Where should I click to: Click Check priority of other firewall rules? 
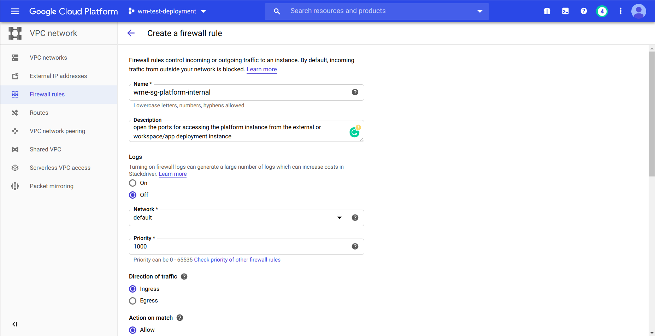237,260
